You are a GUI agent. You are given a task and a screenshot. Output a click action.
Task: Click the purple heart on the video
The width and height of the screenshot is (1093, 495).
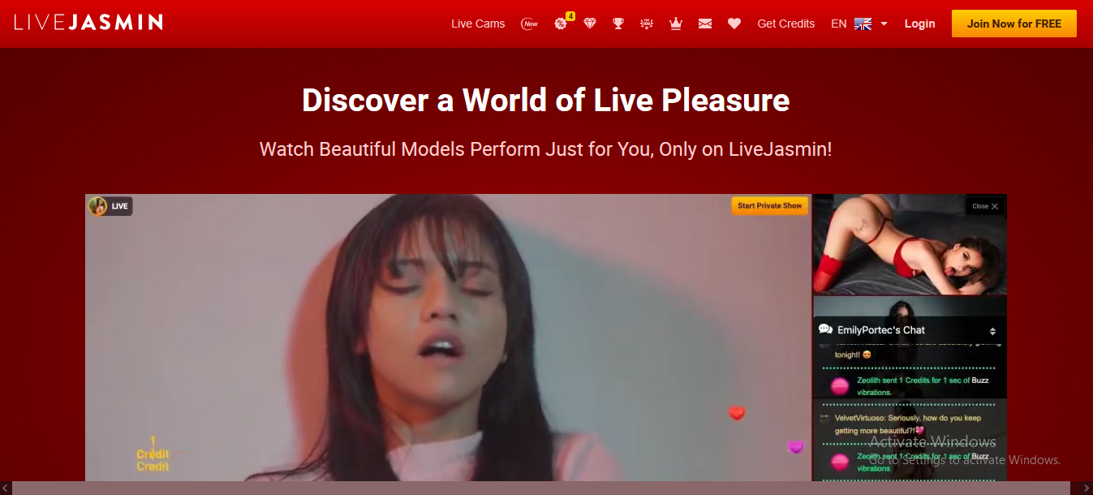796,447
